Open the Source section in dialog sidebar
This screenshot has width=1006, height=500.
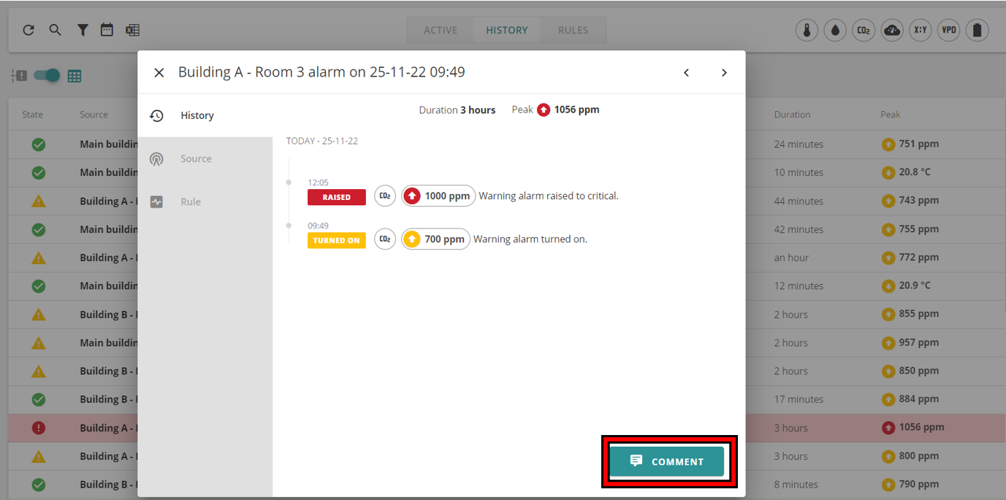(x=196, y=158)
